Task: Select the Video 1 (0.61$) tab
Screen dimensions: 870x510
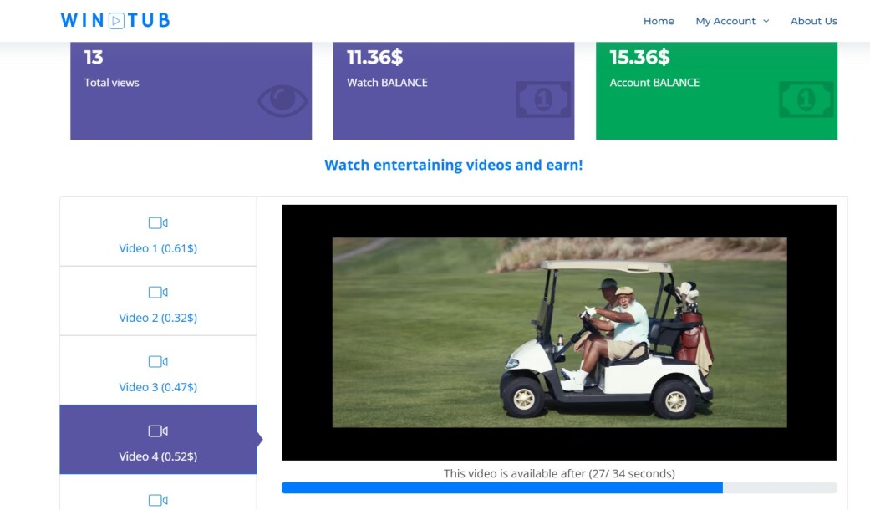Action: point(158,232)
